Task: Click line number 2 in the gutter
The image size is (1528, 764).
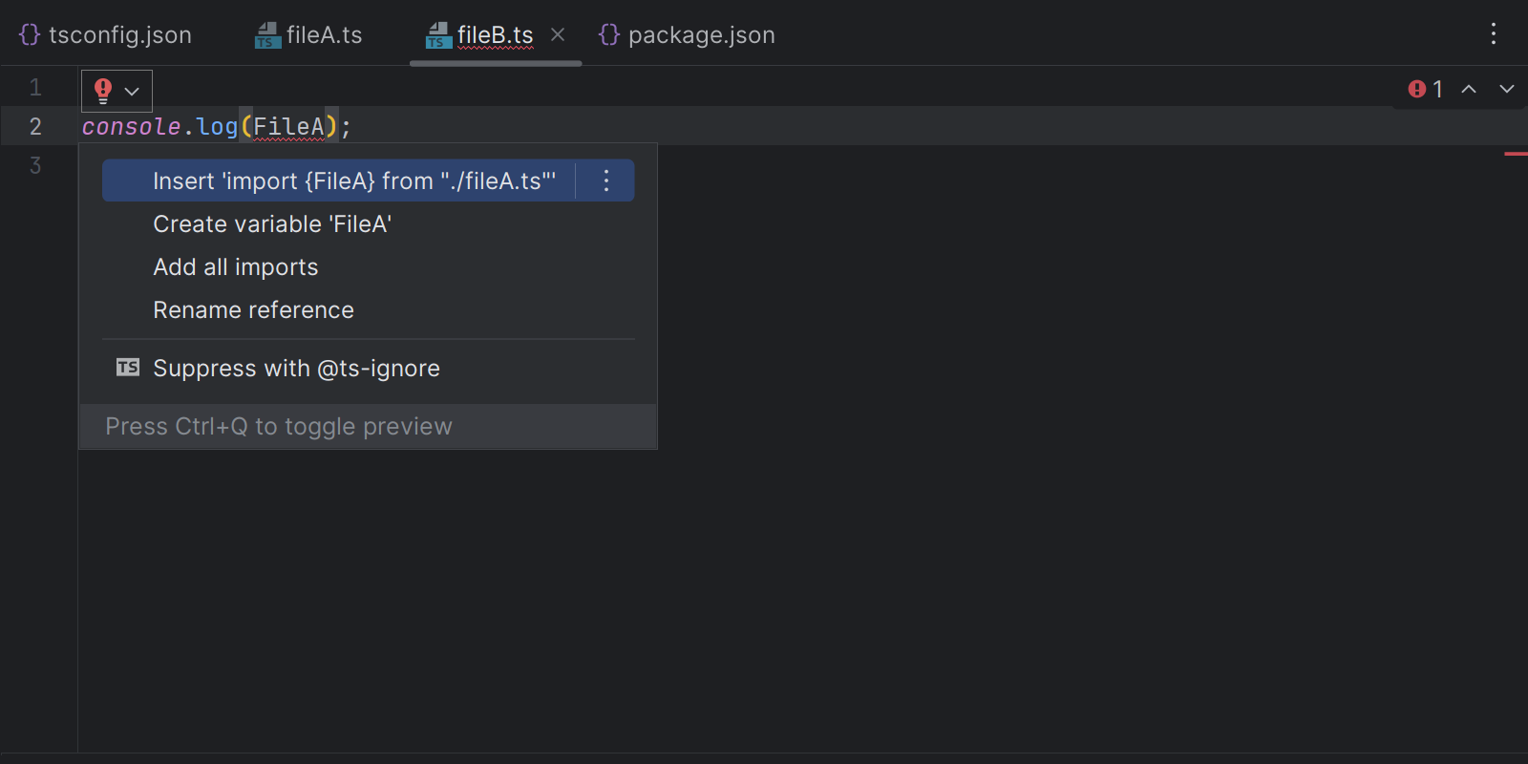Action: pos(35,126)
